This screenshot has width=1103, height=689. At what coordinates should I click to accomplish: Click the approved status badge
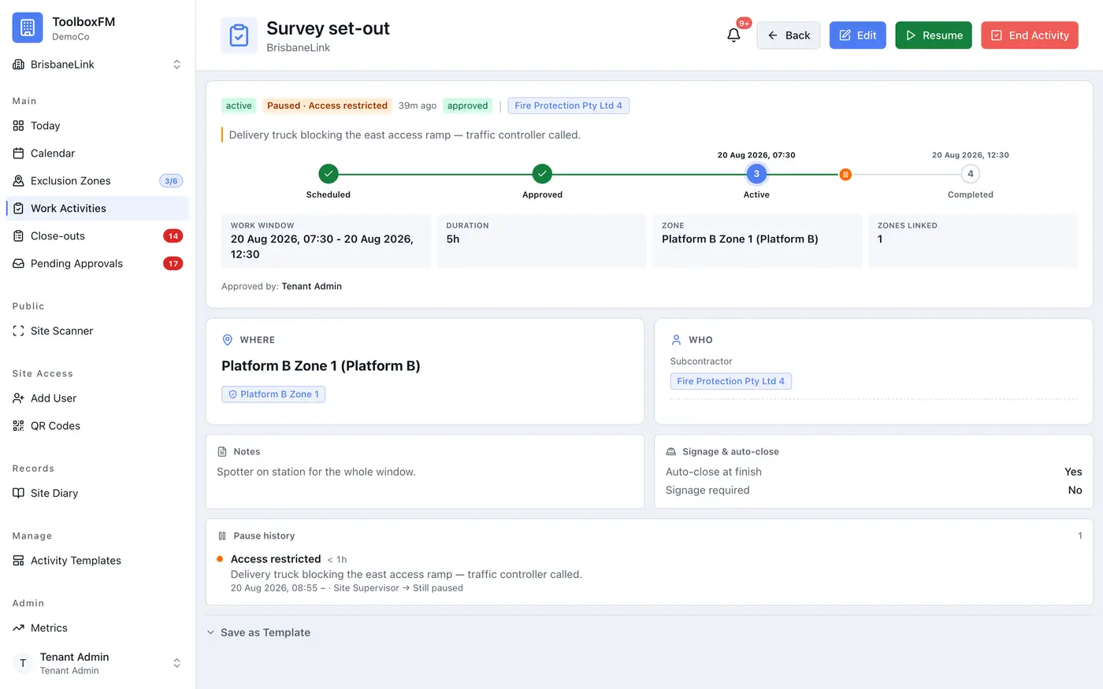(x=468, y=106)
